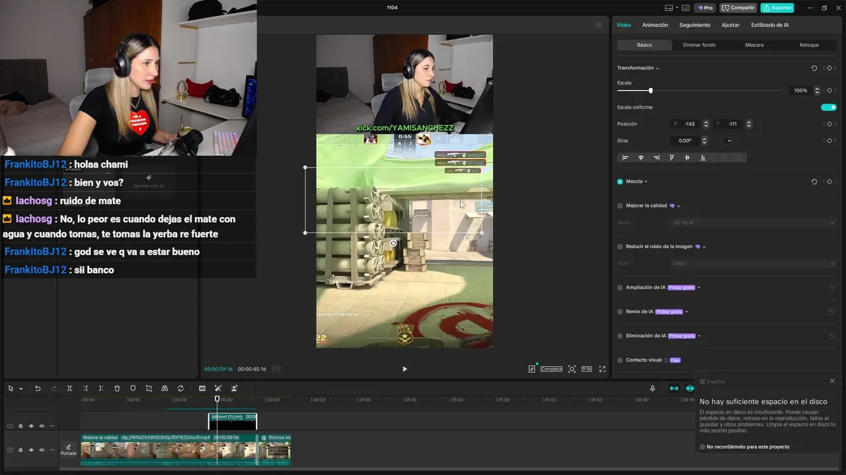Click the timeline playhead marker
Image resolution: width=846 pixels, height=475 pixels.
click(217, 398)
